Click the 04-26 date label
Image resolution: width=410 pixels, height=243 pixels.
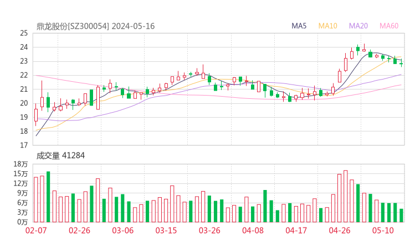point(340,230)
